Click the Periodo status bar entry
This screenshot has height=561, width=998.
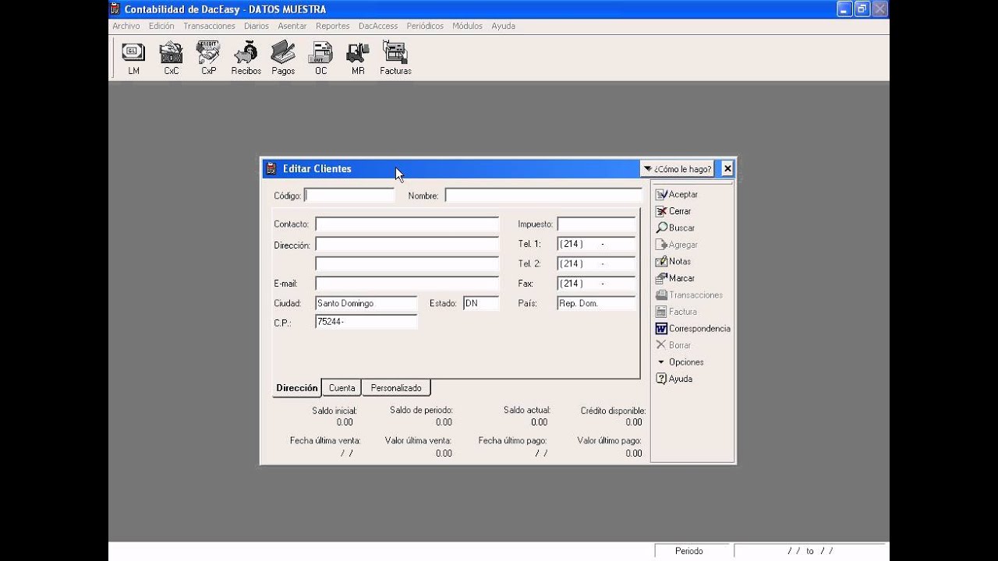click(692, 551)
